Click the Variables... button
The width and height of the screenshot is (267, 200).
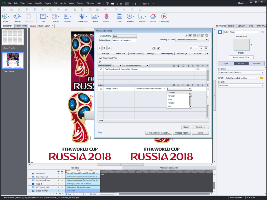coord(200,127)
